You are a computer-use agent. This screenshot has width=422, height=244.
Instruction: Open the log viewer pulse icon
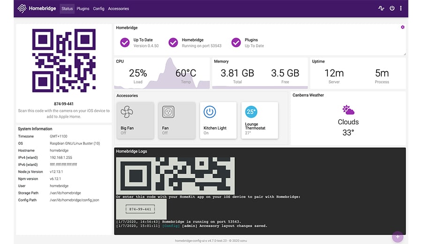pos(381,8)
